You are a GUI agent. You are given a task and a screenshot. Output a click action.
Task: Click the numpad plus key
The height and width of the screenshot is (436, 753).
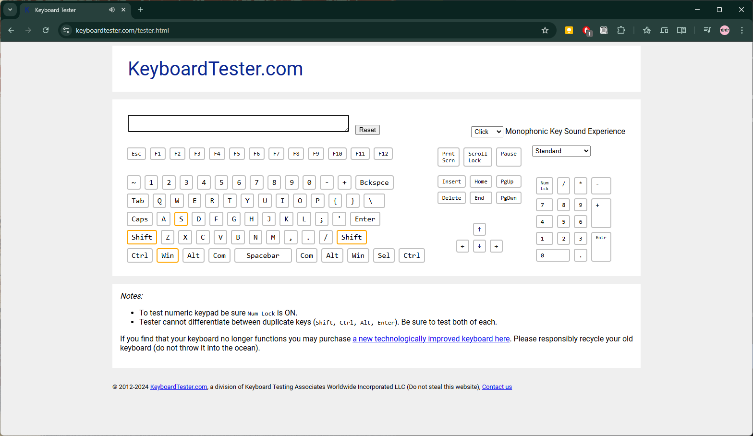tap(601, 213)
